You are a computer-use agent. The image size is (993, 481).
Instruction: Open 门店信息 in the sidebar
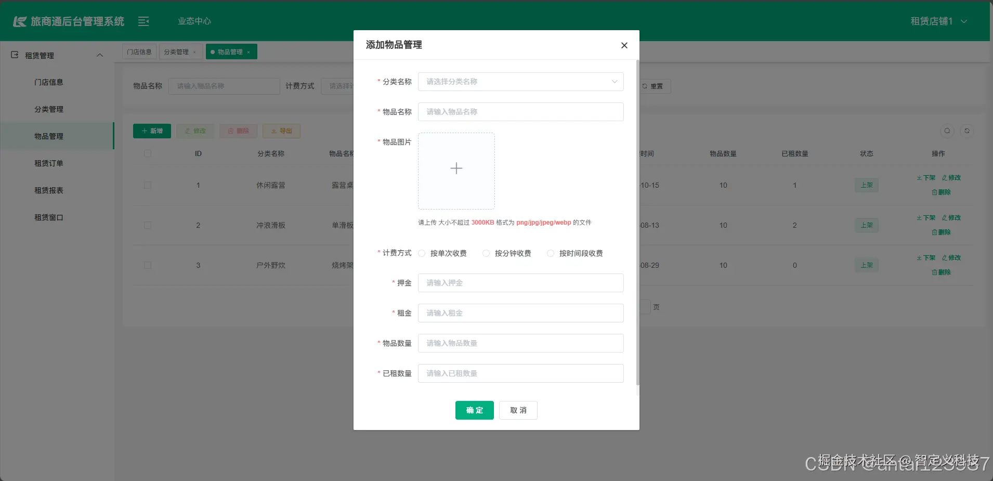[49, 82]
